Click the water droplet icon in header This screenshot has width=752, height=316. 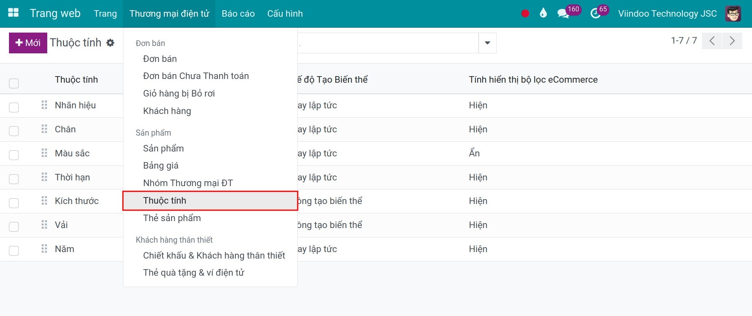[543, 13]
